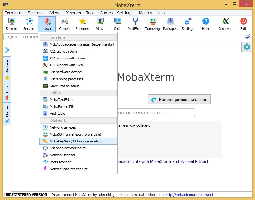Open the Ascii table entry
The width and height of the screenshot is (255, 200).
click(x=78, y=114)
